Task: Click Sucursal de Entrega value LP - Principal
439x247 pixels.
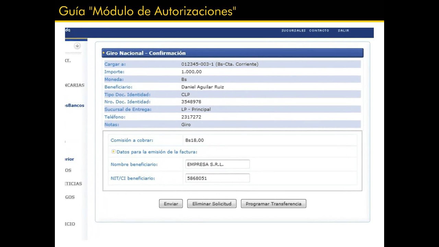Action: click(x=196, y=109)
